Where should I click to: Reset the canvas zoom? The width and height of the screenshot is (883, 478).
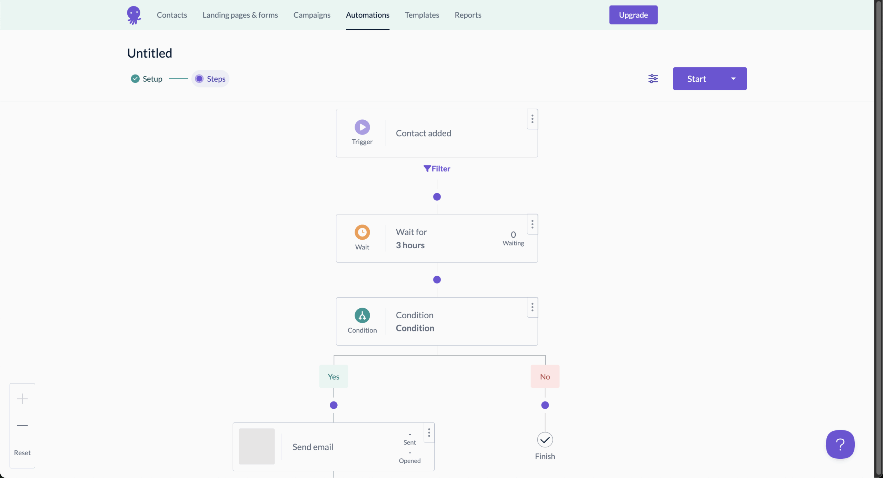coord(22,452)
